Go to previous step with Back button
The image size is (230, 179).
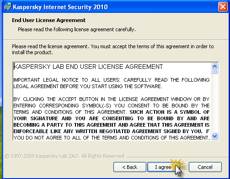[x=130, y=167]
